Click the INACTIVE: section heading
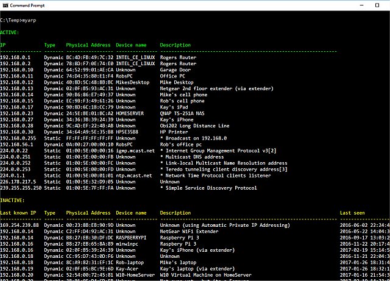 pyautogui.click(x=13, y=200)
